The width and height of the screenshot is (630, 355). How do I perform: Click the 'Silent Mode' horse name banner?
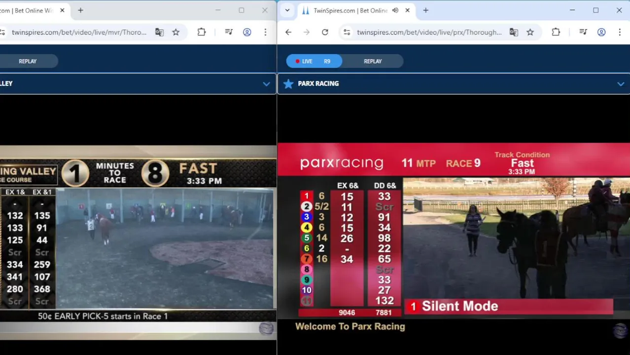click(509, 306)
